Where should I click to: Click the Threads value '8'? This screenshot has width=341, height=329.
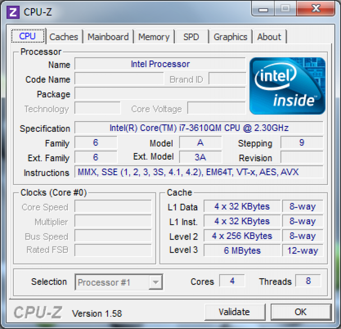click(x=308, y=281)
